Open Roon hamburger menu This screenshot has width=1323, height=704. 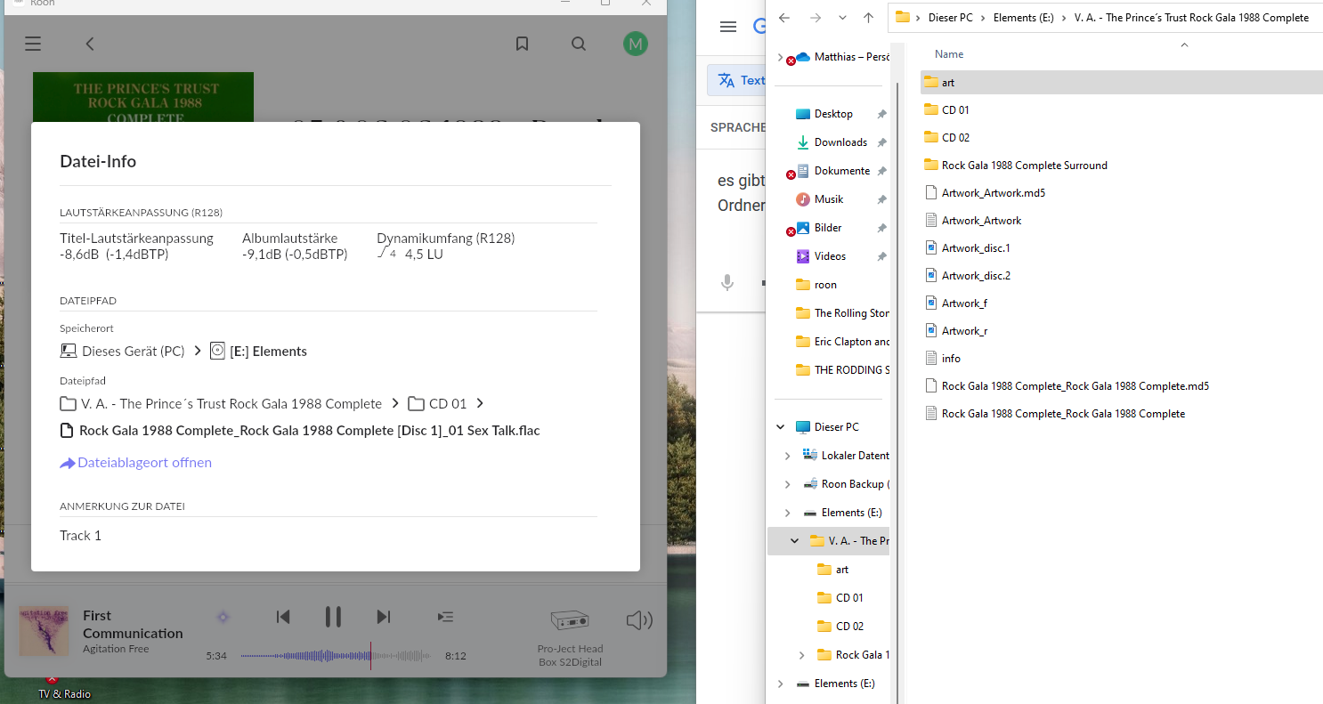point(33,44)
